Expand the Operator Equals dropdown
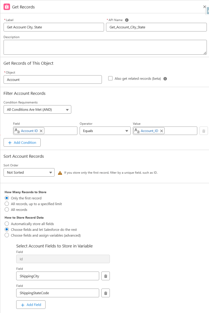Image resolution: width=209 pixels, height=313 pixels. coord(105,131)
